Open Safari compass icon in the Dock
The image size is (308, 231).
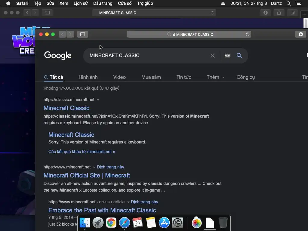tap(124, 223)
